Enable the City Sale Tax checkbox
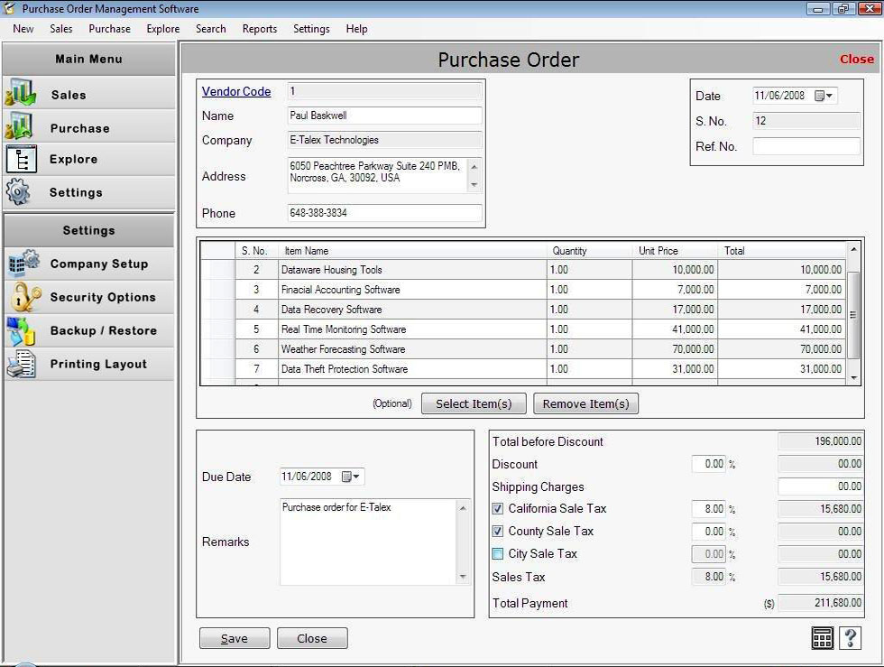 click(x=497, y=553)
